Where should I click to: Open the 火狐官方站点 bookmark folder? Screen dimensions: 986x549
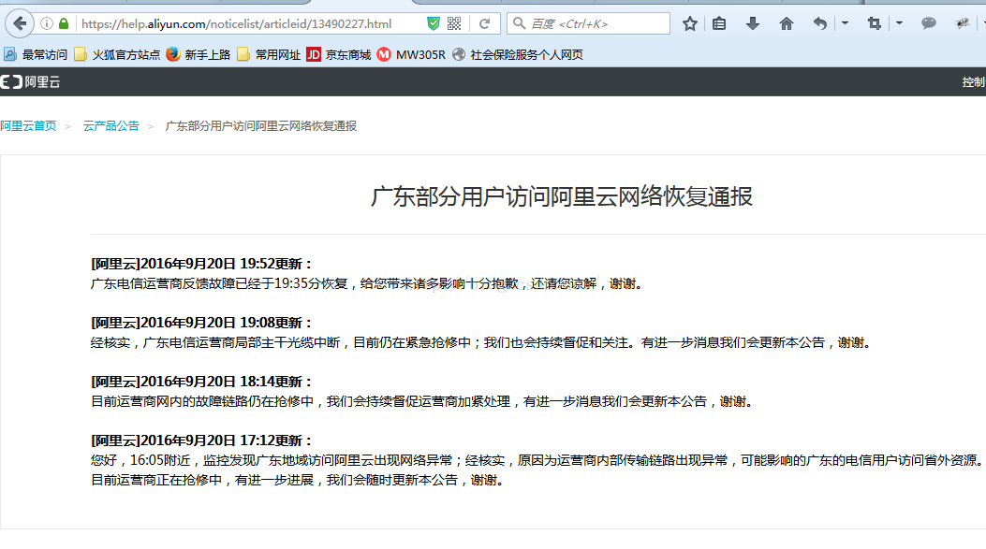pos(117,54)
